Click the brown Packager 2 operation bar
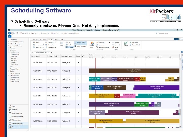Screen dimensions: 183x137 click(x=134, y=71)
